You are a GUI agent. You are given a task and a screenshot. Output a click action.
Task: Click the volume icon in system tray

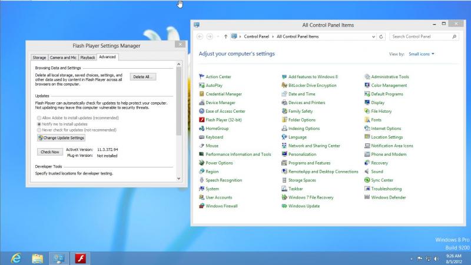[x=436, y=259]
